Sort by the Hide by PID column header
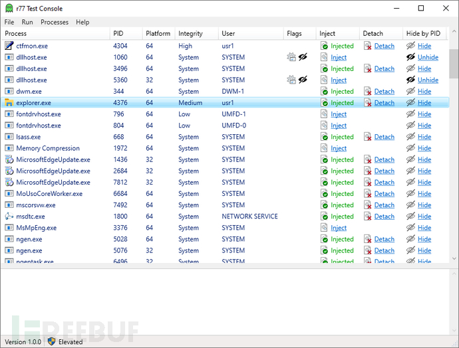 tap(424, 34)
